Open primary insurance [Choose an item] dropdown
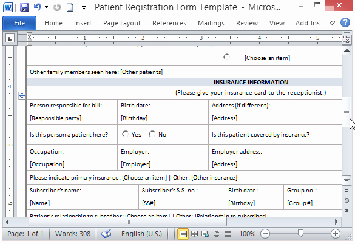This screenshot has height=244, width=355. tap(144, 178)
